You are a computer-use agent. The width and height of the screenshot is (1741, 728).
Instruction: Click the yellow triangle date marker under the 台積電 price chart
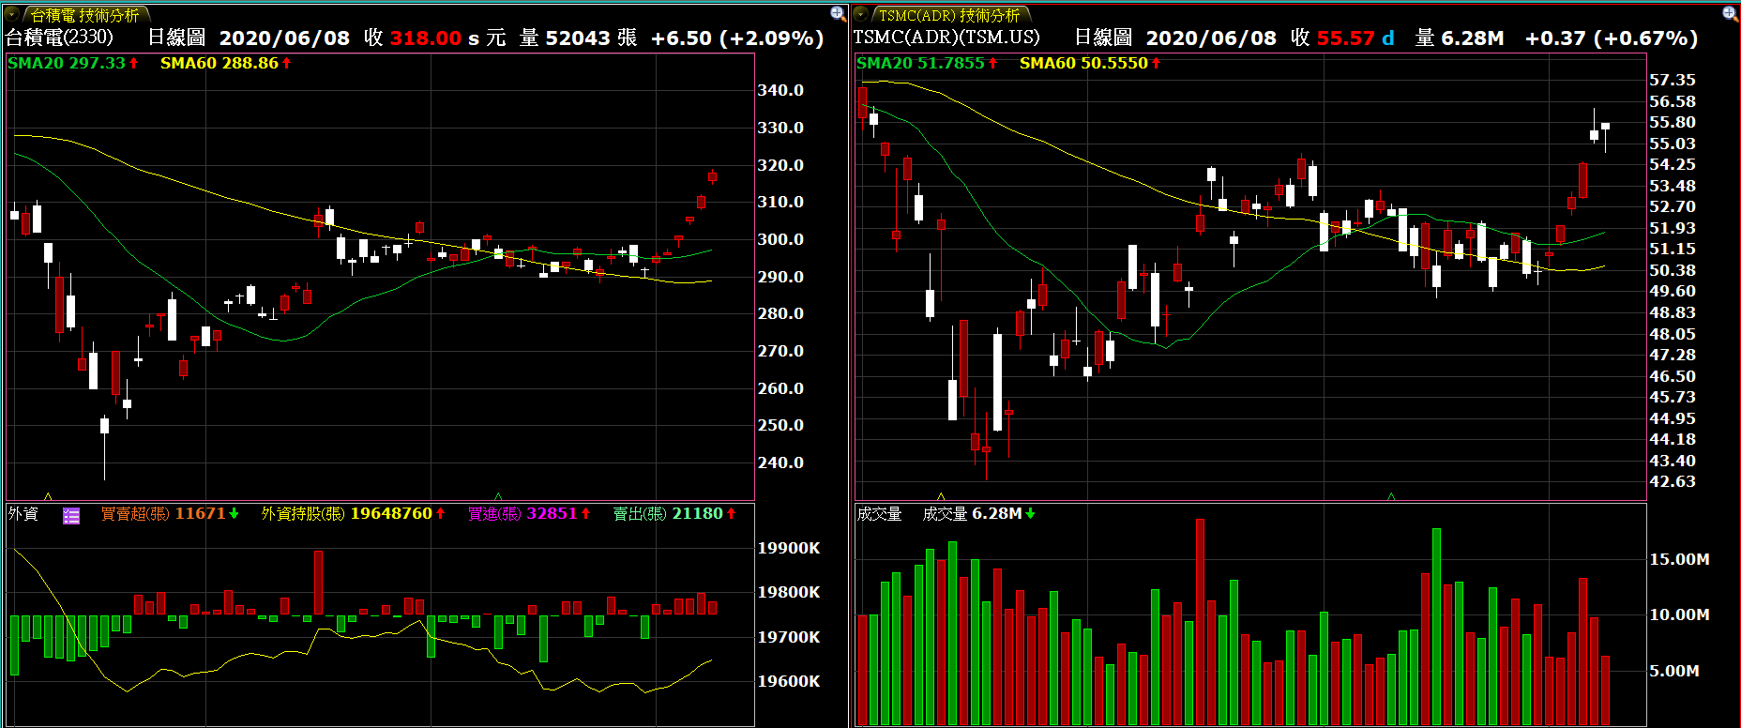(x=48, y=496)
